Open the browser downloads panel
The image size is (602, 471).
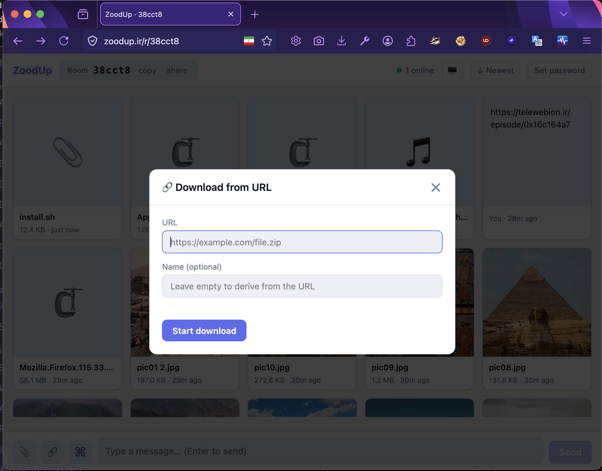point(341,41)
